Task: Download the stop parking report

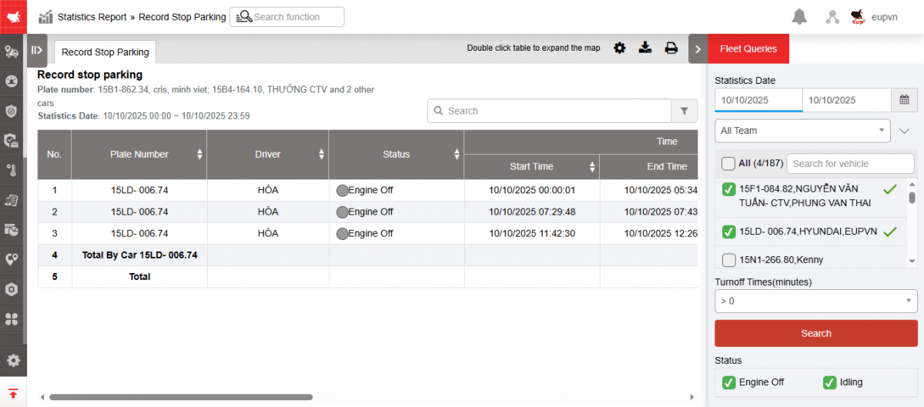Action: pos(645,48)
